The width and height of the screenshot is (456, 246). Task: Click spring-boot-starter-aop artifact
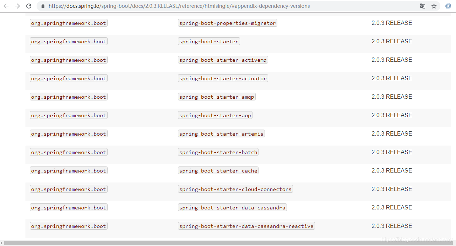tap(215, 115)
